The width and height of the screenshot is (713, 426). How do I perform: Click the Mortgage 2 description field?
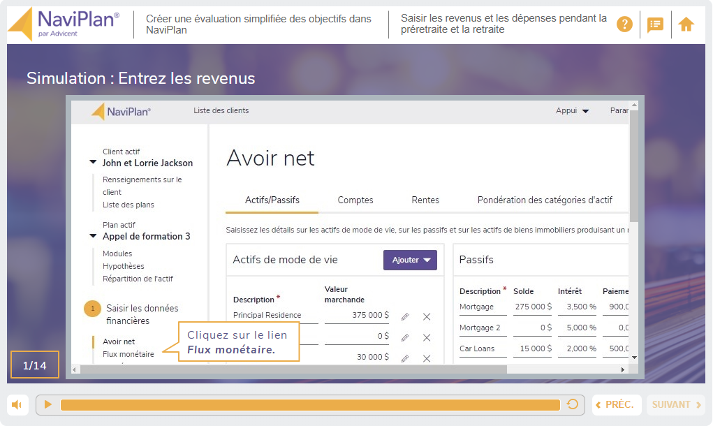pyautogui.click(x=483, y=328)
